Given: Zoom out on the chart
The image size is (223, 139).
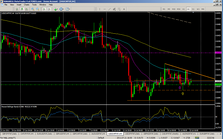Looking at the screenshot, I should coord(37,9).
